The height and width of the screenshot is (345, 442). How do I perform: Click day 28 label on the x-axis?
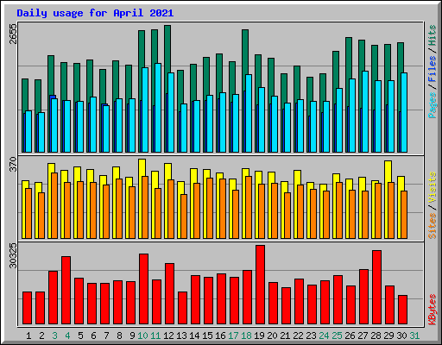click(x=376, y=336)
